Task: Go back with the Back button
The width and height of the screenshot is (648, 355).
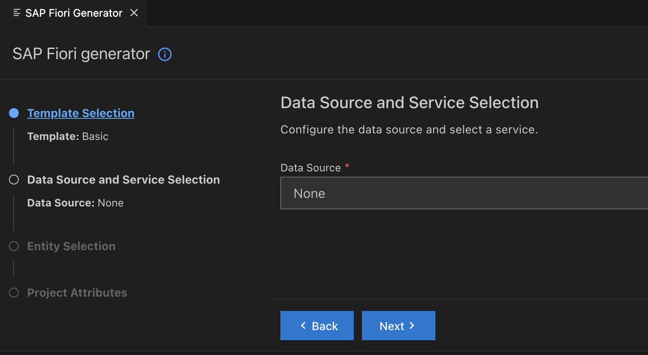Action: coord(317,326)
